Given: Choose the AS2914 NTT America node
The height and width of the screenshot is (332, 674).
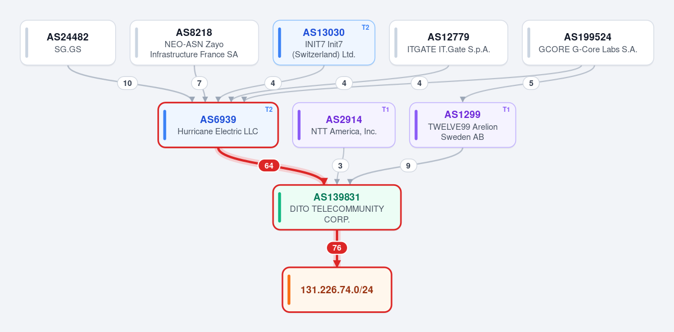Looking at the screenshot, I should [x=344, y=125].
